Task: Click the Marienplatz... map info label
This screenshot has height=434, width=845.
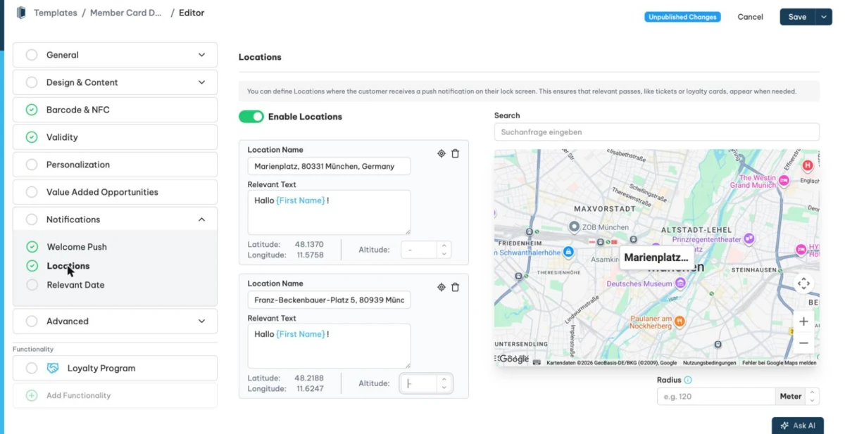Action: pyautogui.click(x=656, y=257)
